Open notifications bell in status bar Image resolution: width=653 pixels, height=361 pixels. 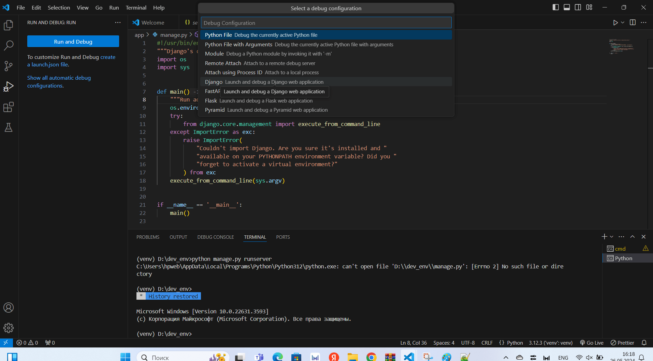pyautogui.click(x=644, y=343)
